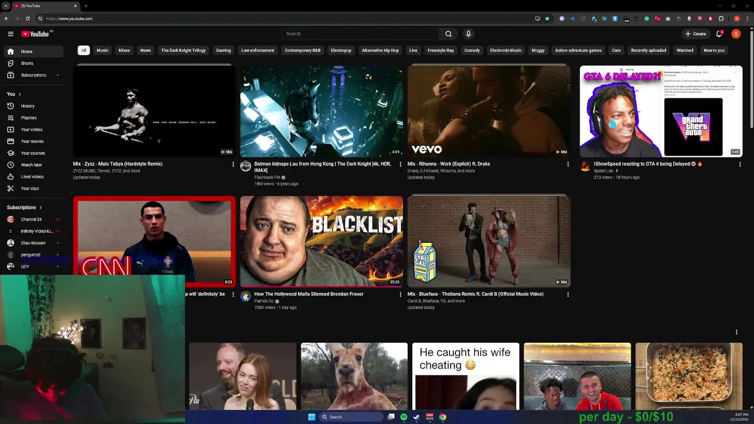
Task: Select the Music filter chip
Action: [x=102, y=50]
